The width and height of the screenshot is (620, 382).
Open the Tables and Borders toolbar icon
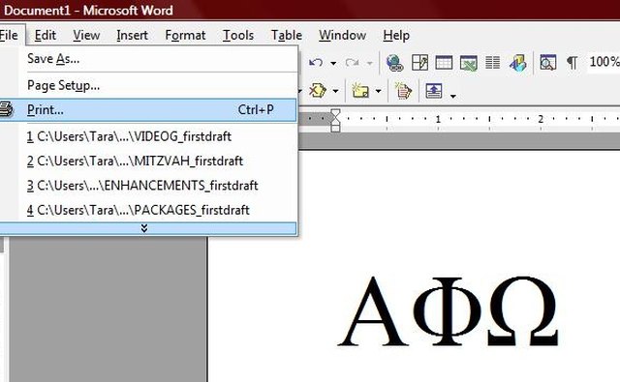click(x=419, y=62)
